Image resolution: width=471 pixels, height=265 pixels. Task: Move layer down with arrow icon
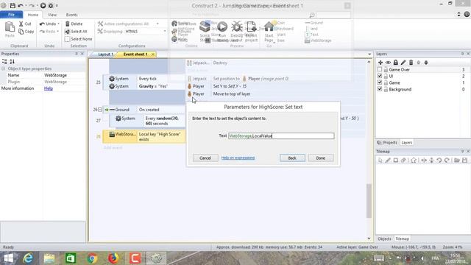tap(426, 63)
